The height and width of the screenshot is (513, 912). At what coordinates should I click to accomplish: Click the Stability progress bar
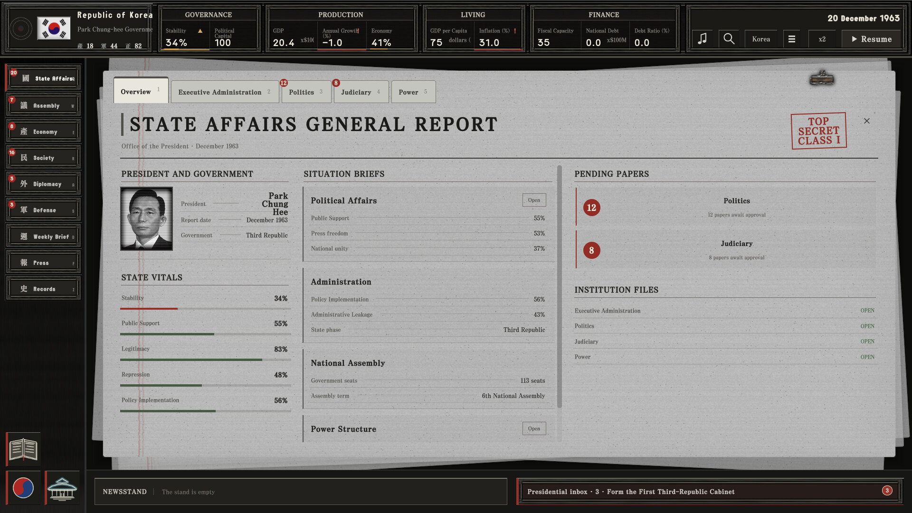pos(205,309)
